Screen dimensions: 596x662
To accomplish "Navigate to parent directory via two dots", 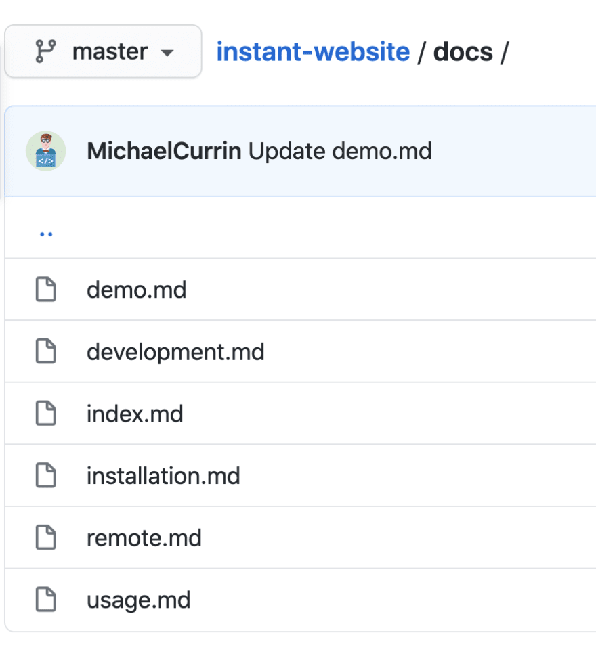I will point(46,234).
